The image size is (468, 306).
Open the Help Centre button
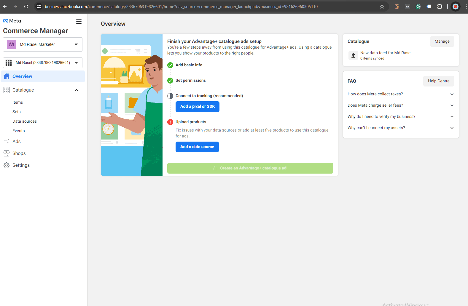(x=439, y=81)
